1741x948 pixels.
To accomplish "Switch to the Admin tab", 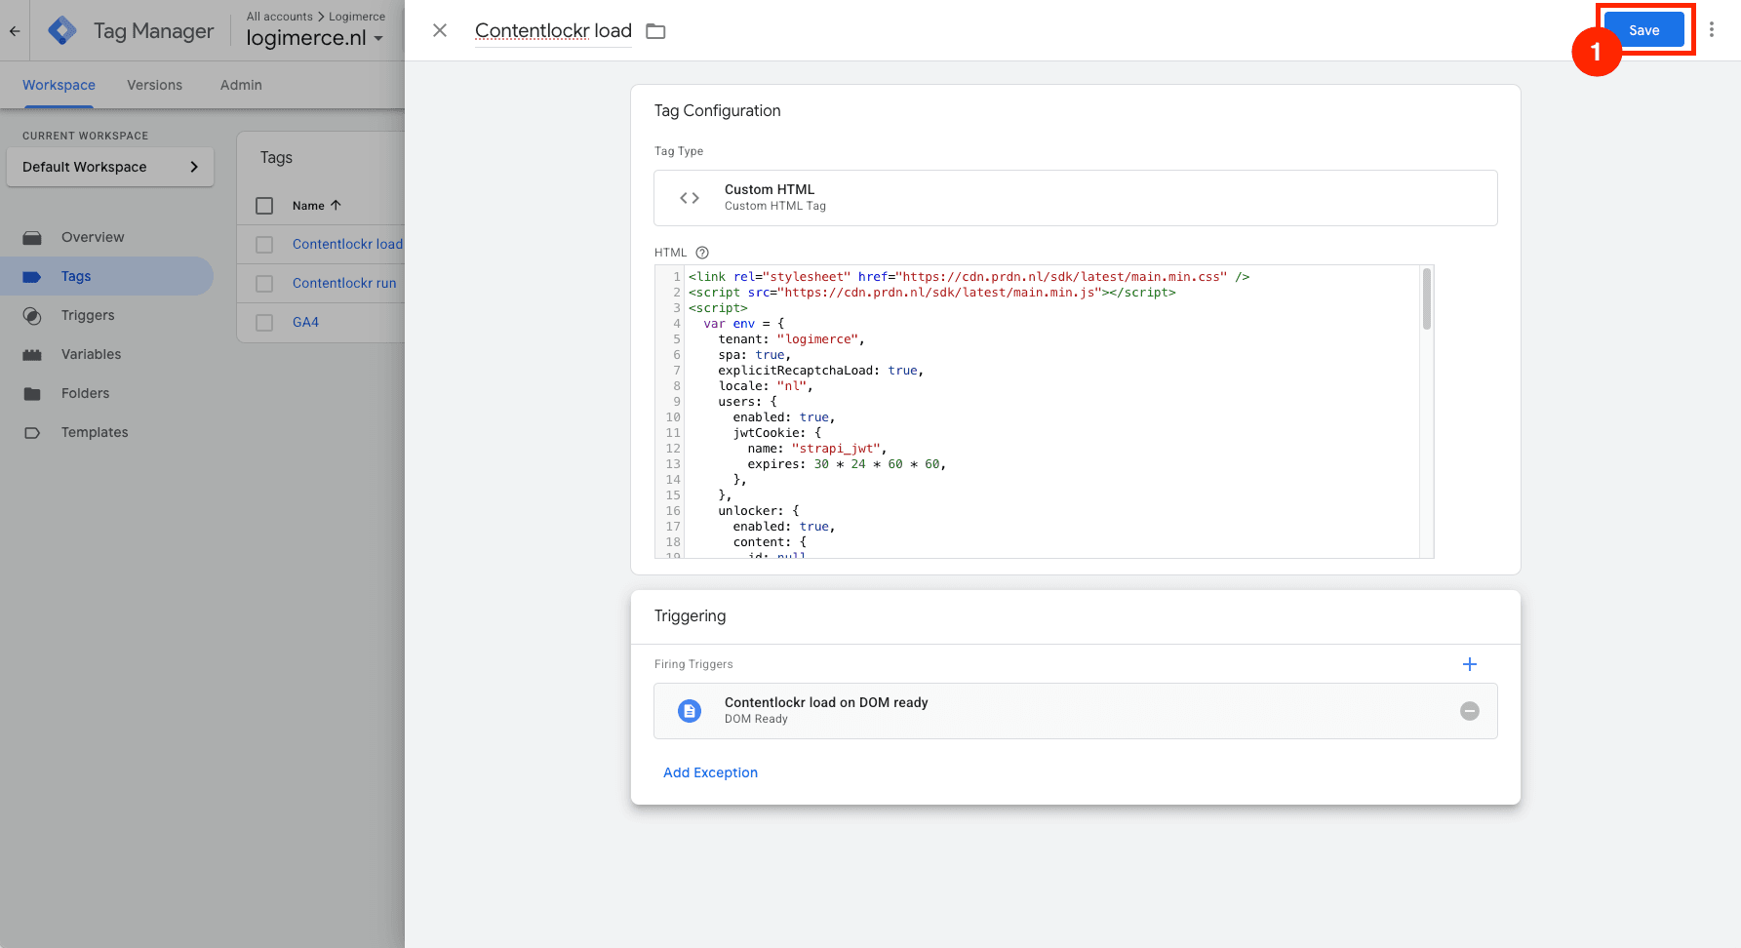I will click(241, 85).
